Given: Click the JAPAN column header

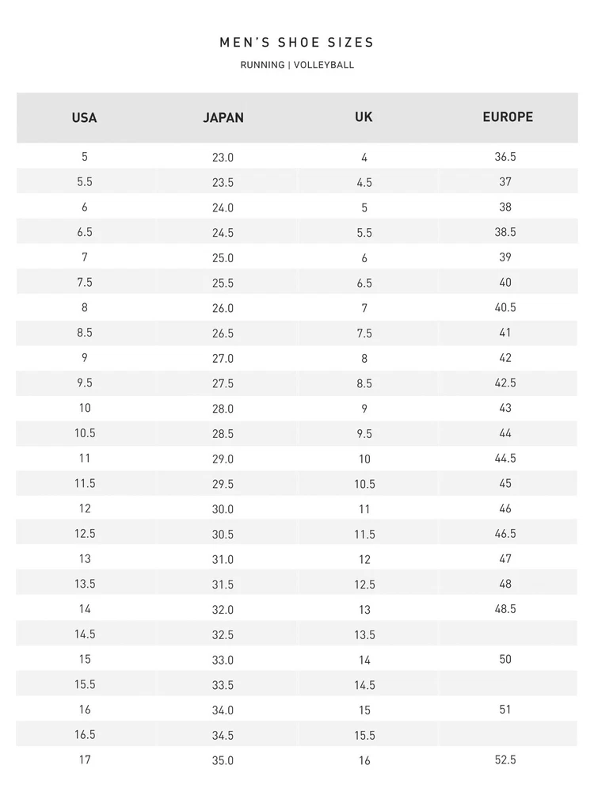Looking at the screenshot, I should click(x=223, y=118).
